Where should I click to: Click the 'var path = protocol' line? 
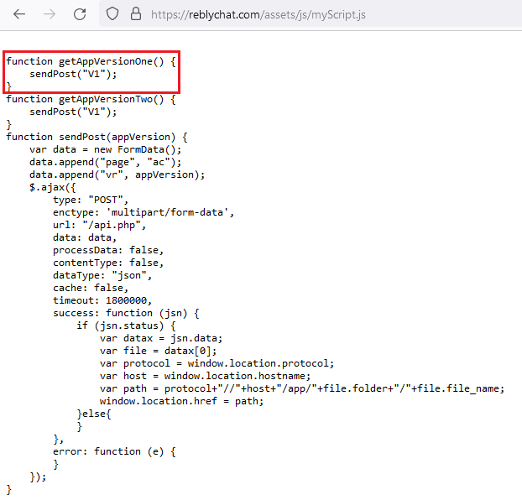coord(302,388)
